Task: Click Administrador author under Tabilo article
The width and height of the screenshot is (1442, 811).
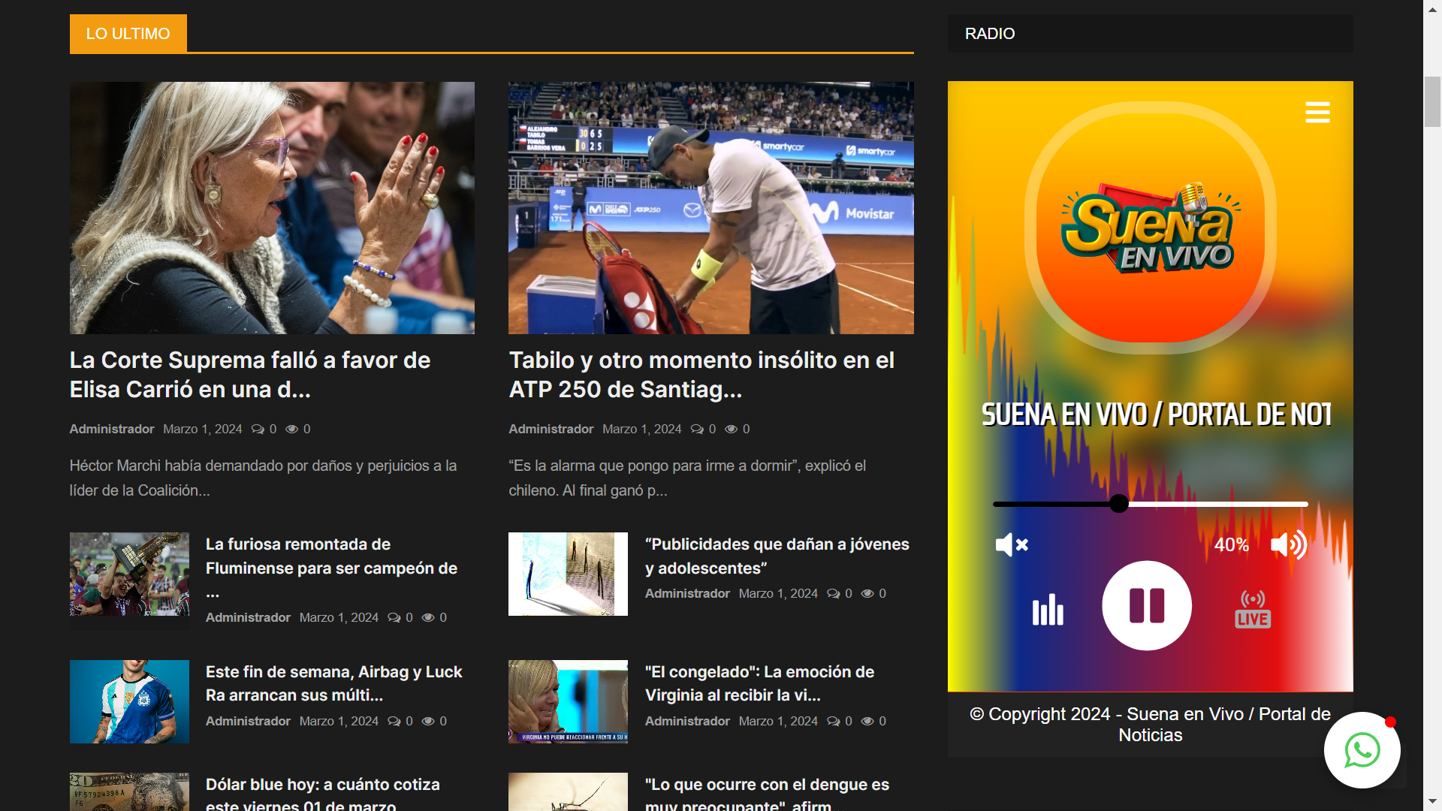Action: 551,429
